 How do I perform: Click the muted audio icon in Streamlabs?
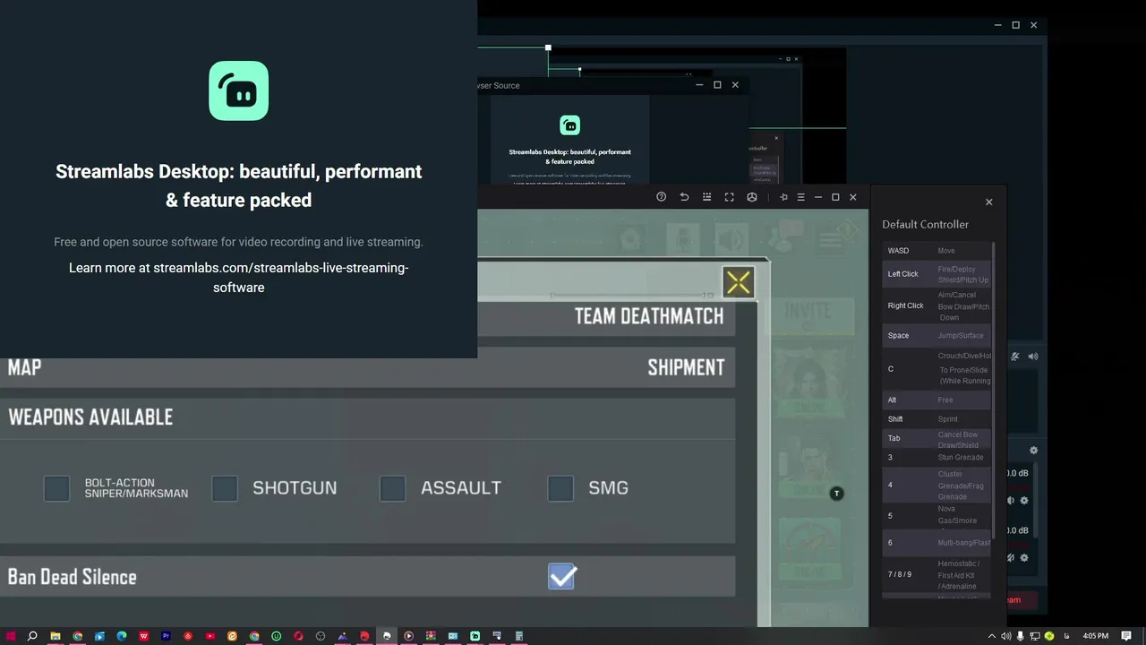[1015, 357]
